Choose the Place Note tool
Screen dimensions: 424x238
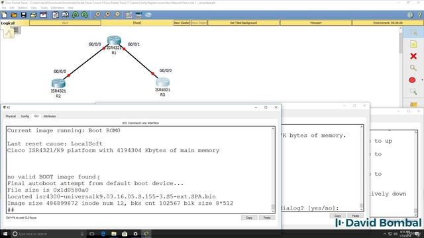coord(413,44)
